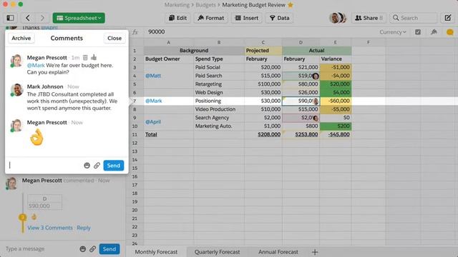Click Close in the Comments popup

point(114,38)
